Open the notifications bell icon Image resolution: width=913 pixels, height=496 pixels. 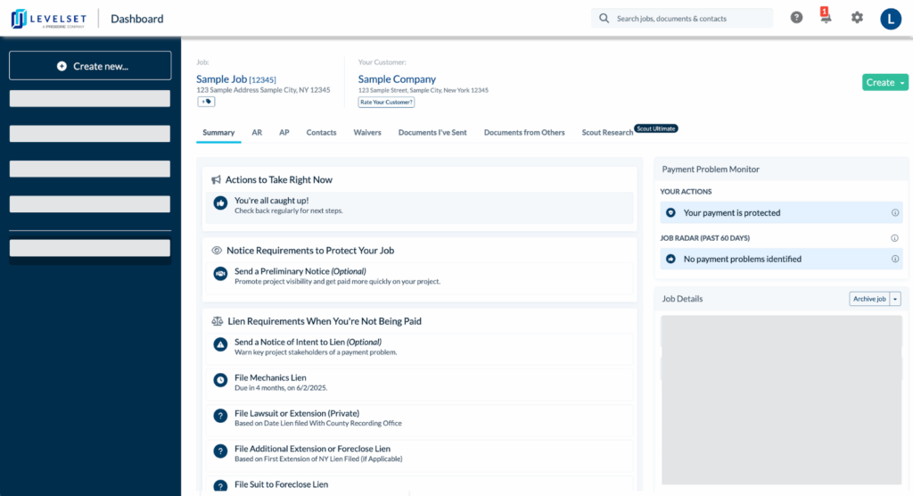click(826, 18)
